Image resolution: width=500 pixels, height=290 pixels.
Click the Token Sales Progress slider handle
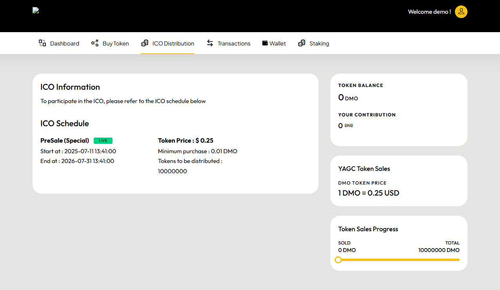pyautogui.click(x=338, y=260)
